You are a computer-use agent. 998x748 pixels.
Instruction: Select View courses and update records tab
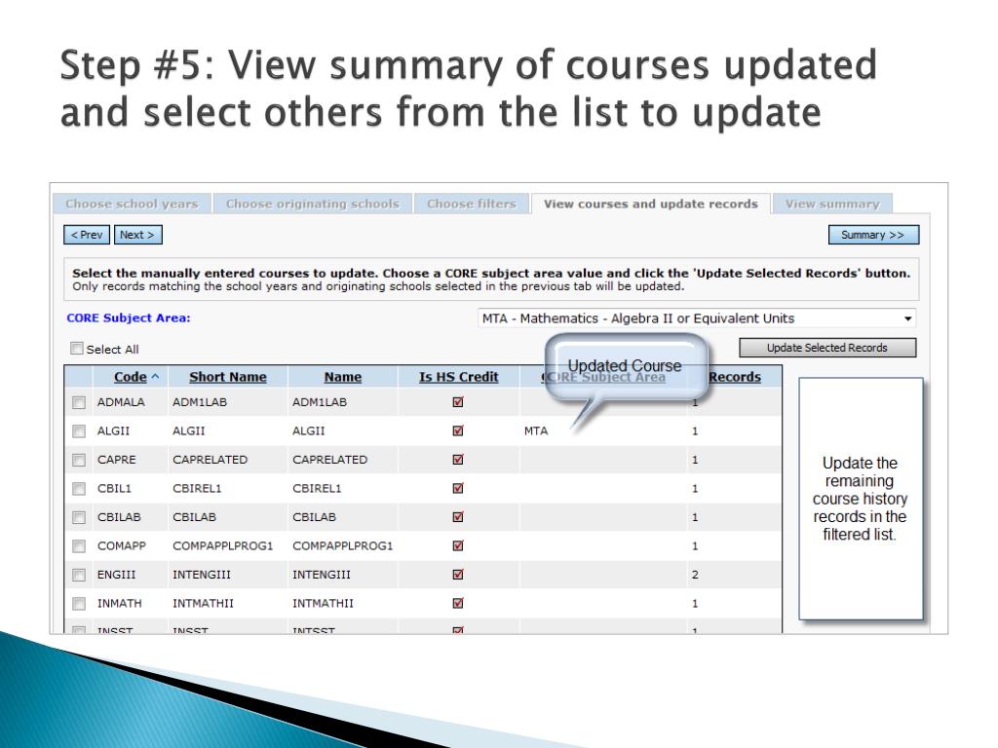[x=650, y=204]
